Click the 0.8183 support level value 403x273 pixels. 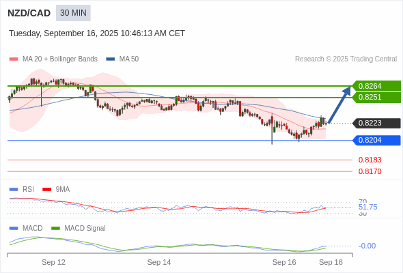pos(370,160)
